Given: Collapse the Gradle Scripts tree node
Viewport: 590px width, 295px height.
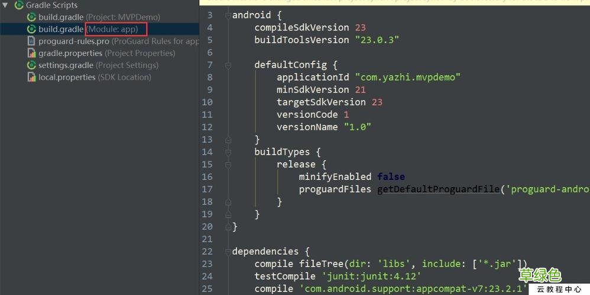Looking at the screenshot, I should [5, 5].
